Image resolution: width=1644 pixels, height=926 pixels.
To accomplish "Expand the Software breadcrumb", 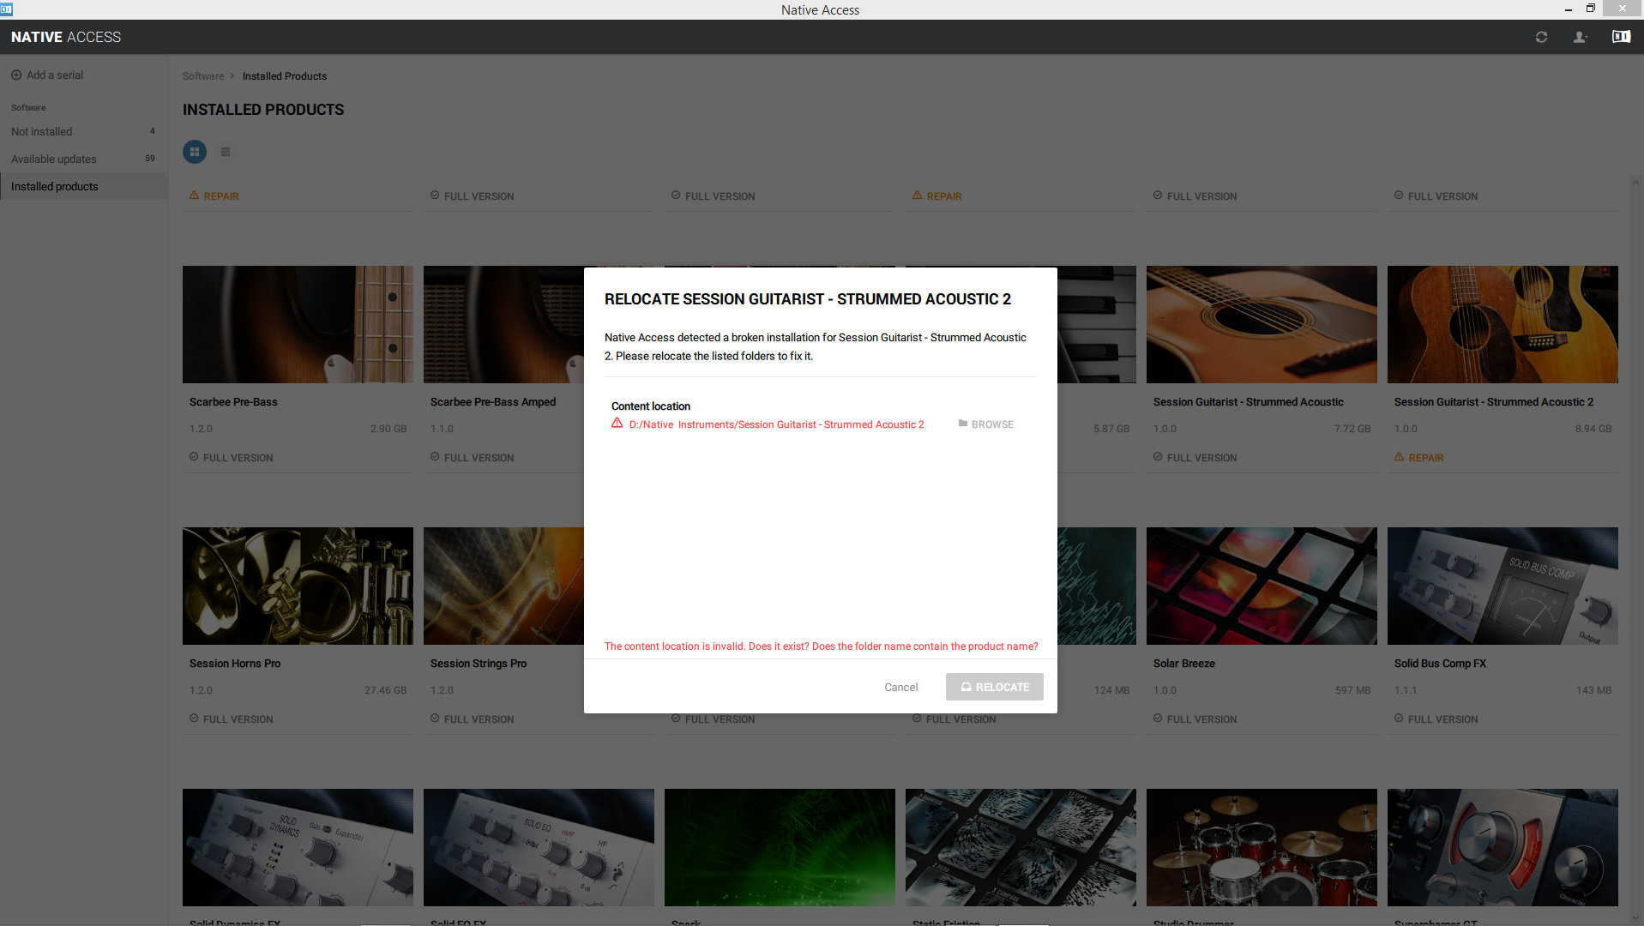I will tap(203, 76).
